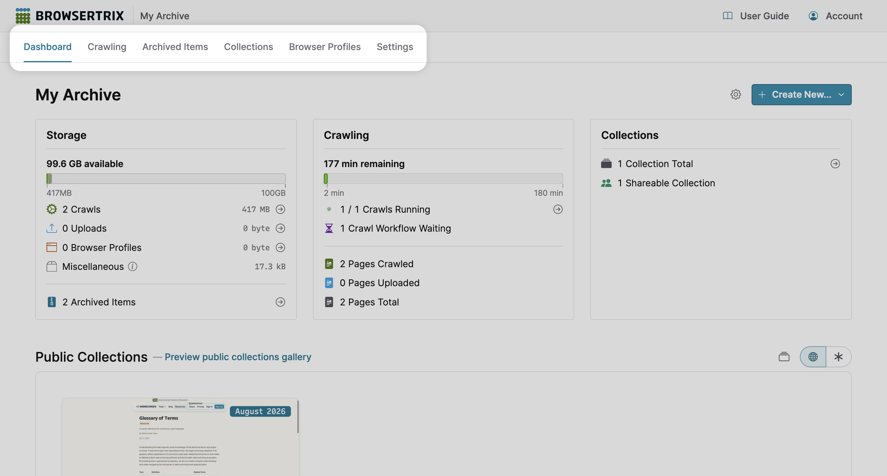Screen dimensions: 887x476
Task: Click the Create New button
Action: click(x=801, y=95)
